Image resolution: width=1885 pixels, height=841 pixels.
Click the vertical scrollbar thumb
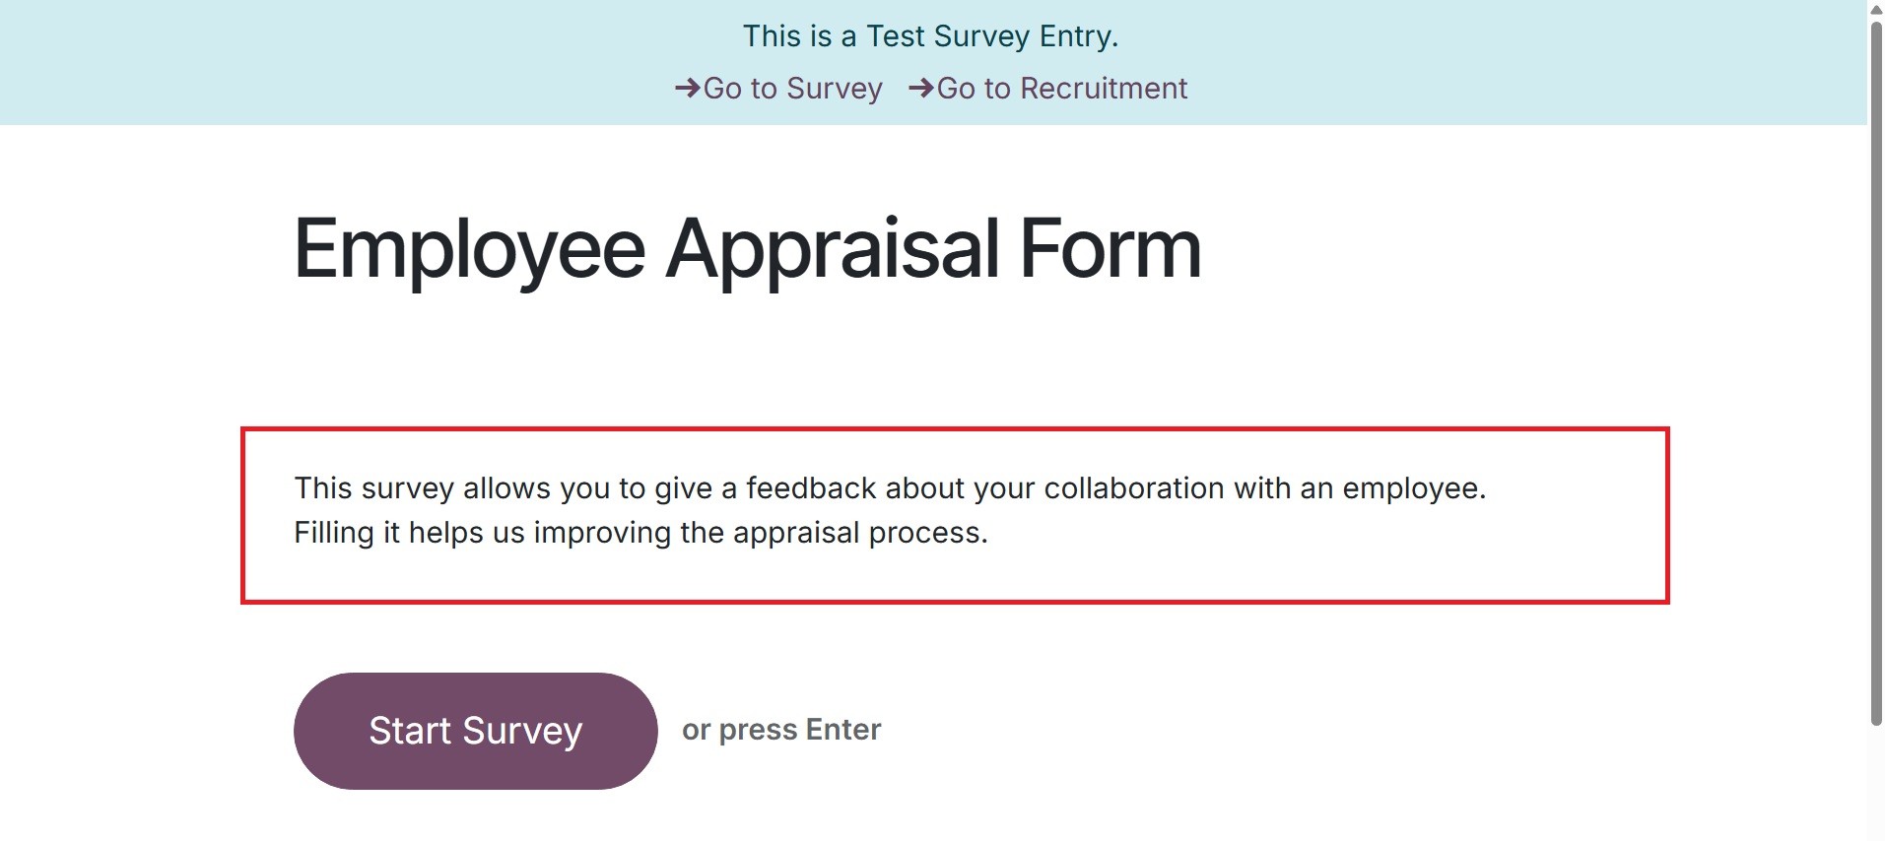pos(1876,374)
